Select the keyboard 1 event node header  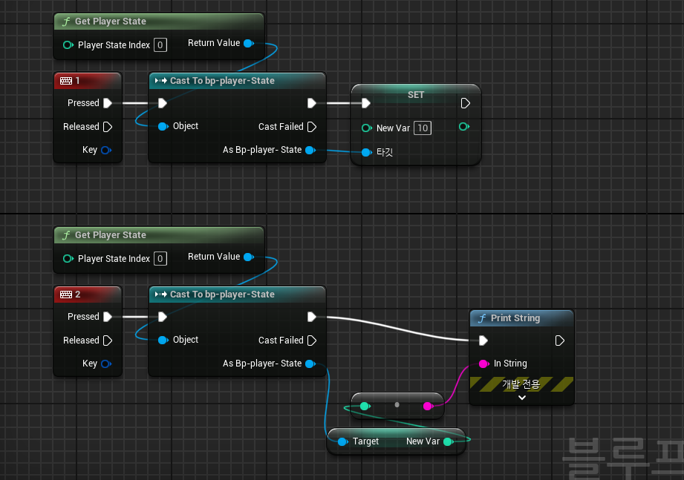click(87, 81)
